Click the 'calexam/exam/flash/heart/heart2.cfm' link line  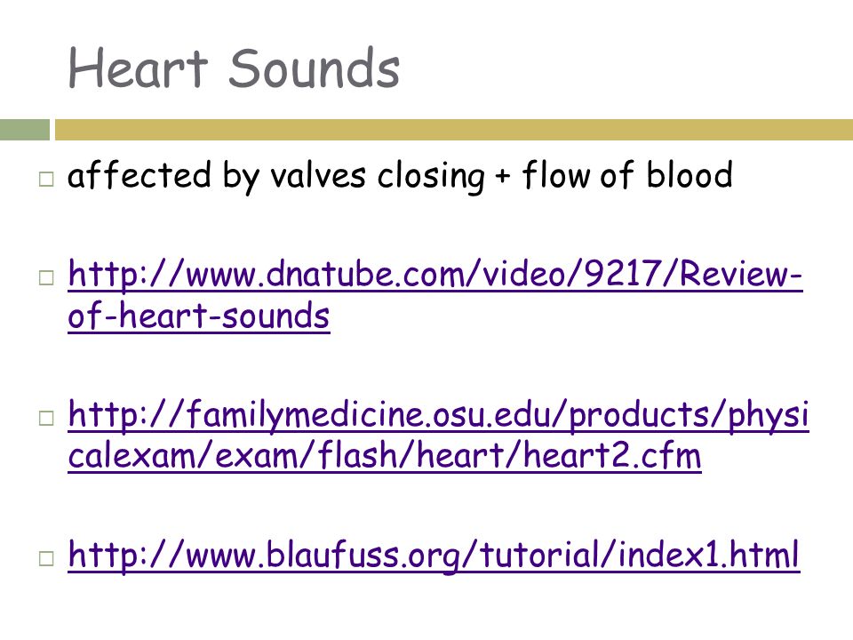point(385,455)
